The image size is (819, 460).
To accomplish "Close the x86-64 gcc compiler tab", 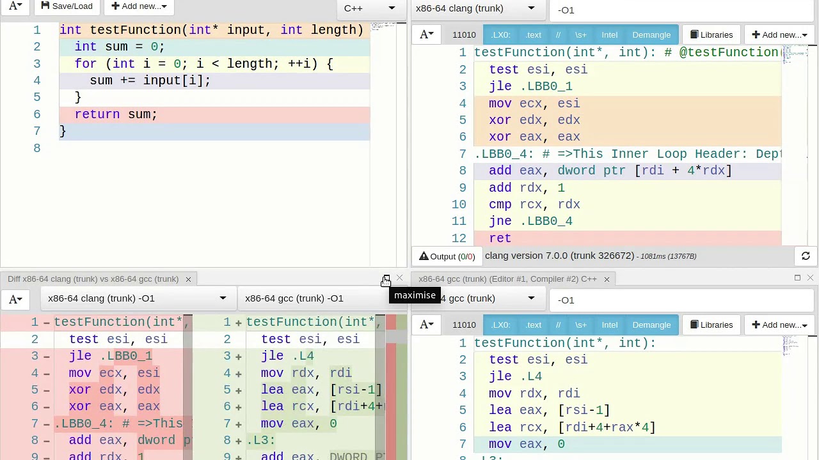I will click(607, 279).
